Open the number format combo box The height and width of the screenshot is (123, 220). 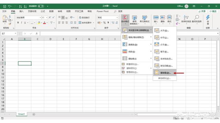(108, 17)
